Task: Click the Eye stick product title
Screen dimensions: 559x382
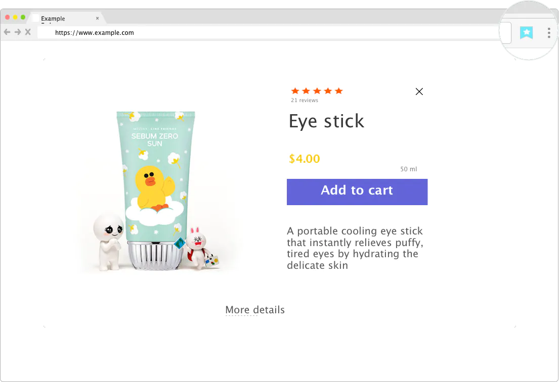Action: coord(327,121)
